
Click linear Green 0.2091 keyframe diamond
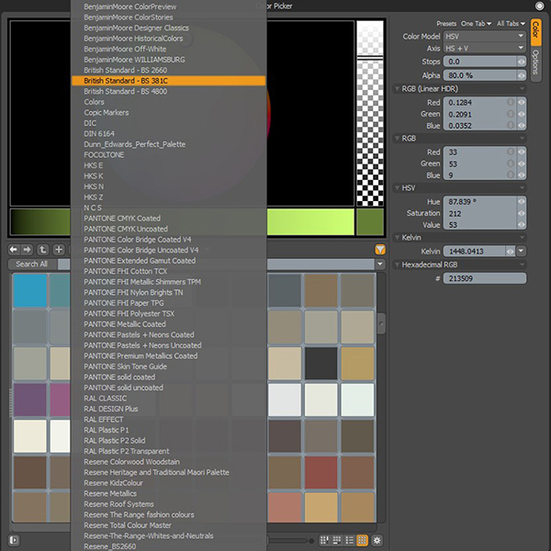(x=521, y=114)
